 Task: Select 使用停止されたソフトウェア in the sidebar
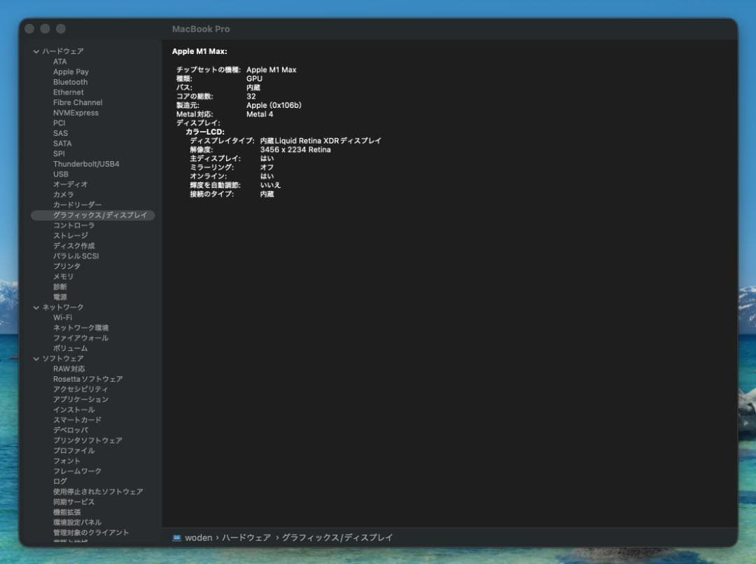(98, 492)
